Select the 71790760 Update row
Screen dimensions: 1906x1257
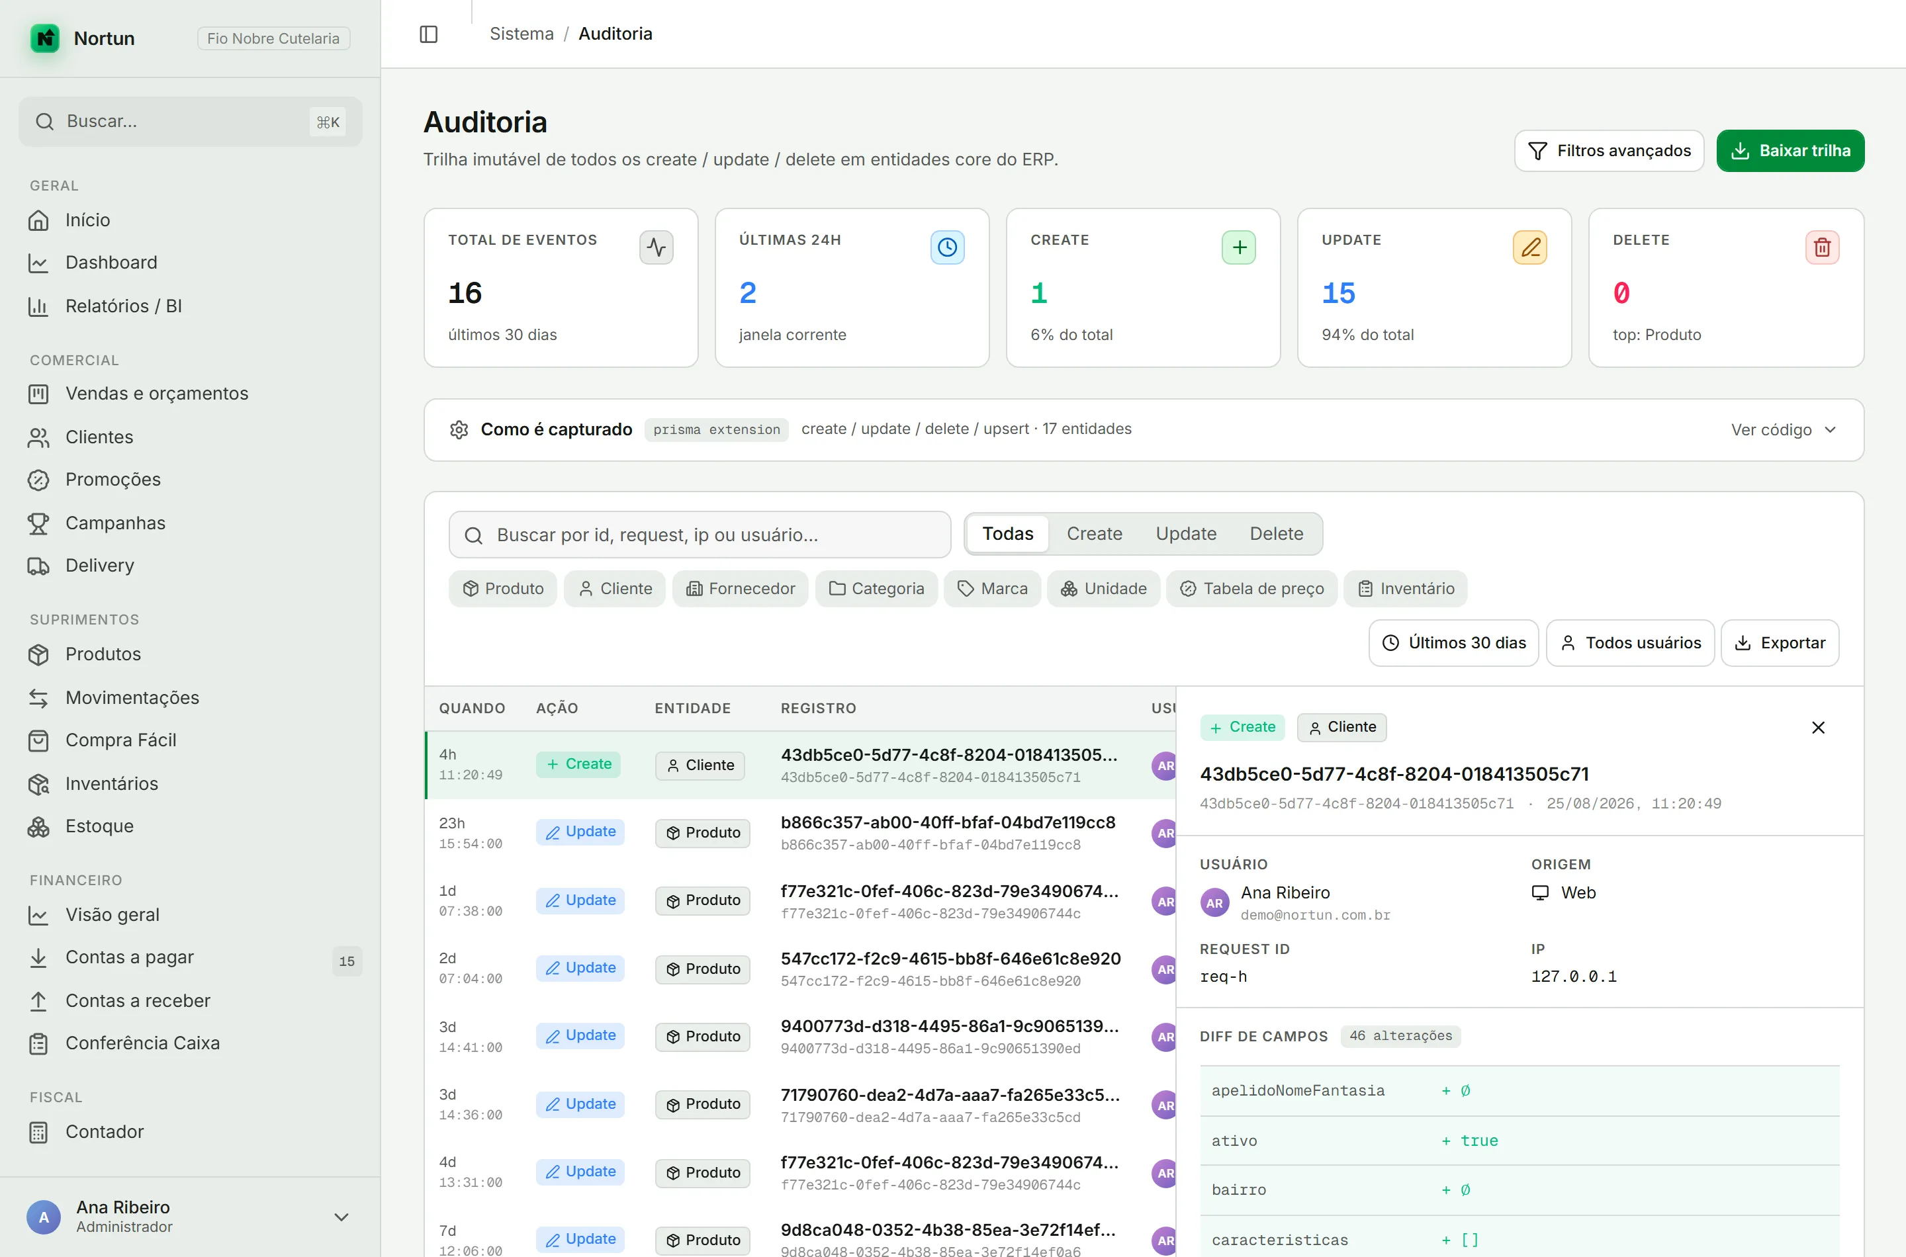tap(800, 1105)
